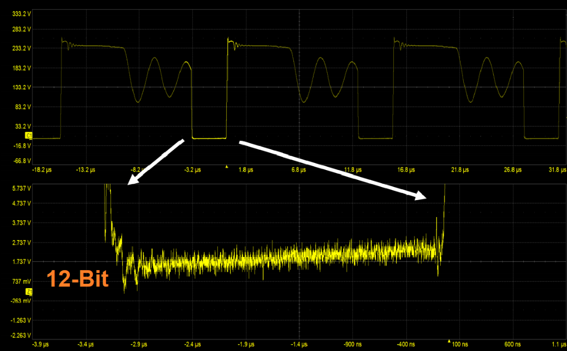This screenshot has height=351, width=567.
Task: Click the -1.9 µs zoom time label
Action: 246,344
